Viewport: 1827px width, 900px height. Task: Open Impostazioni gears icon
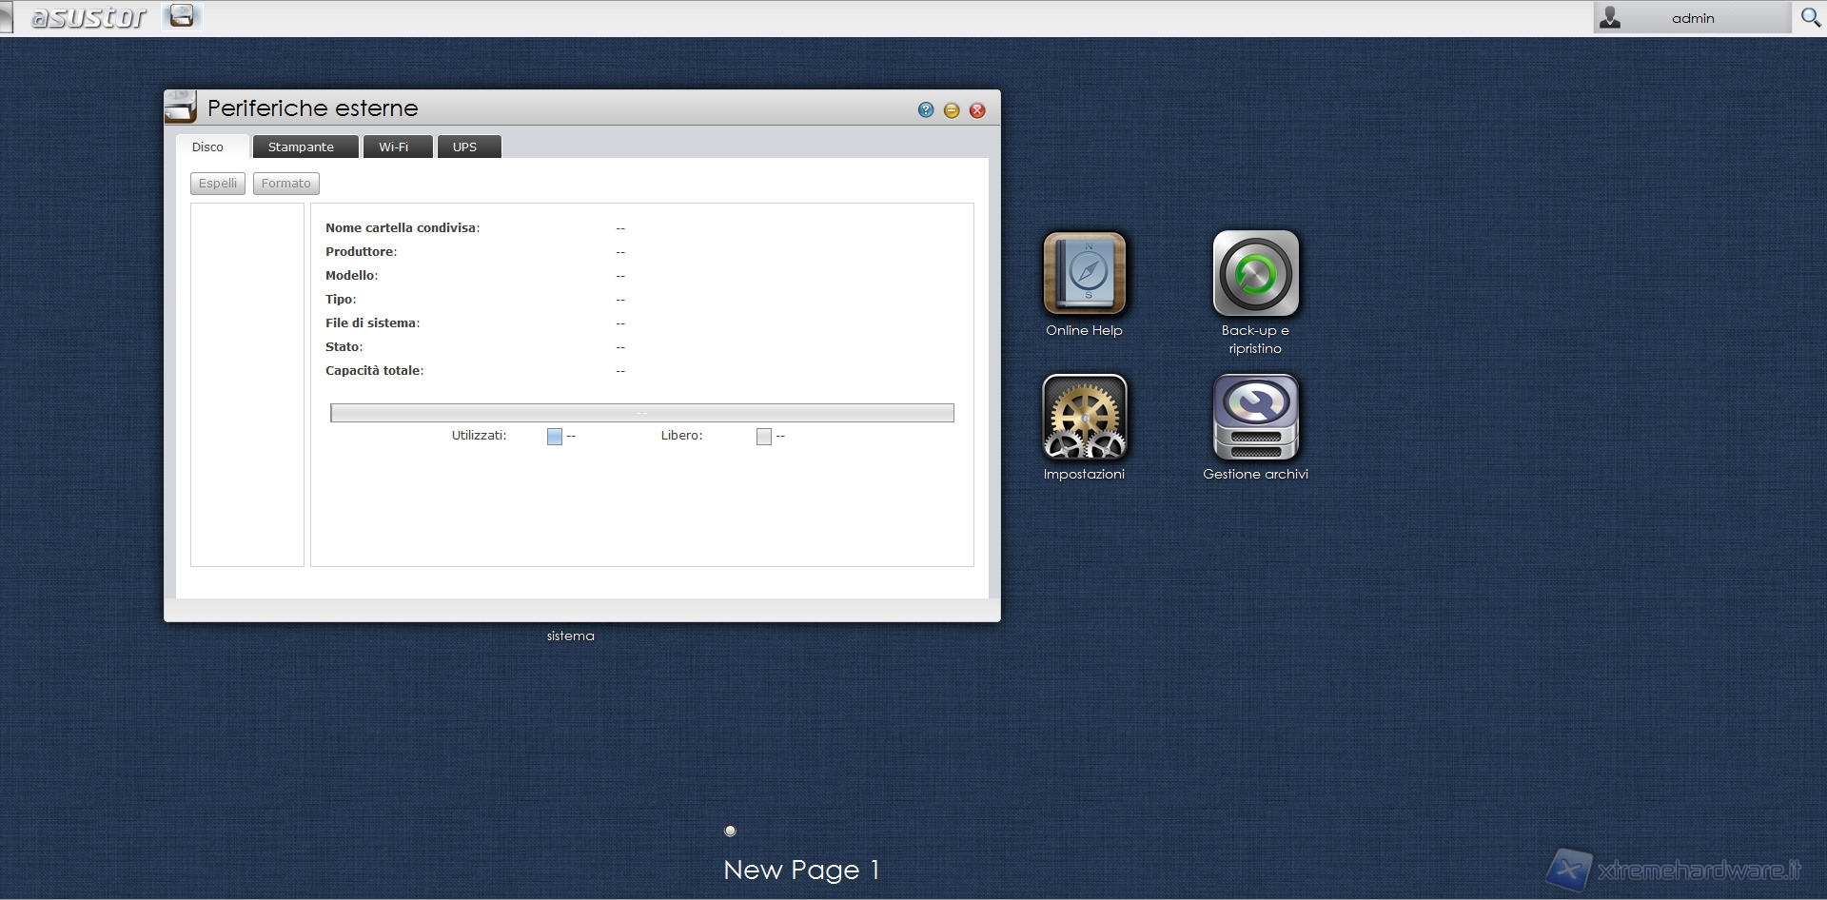point(1084,418)
